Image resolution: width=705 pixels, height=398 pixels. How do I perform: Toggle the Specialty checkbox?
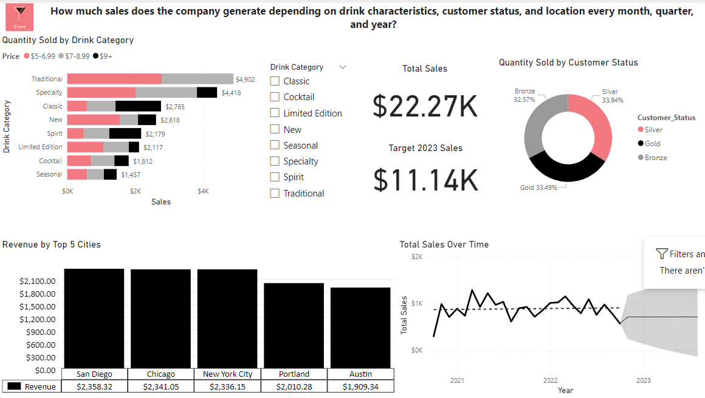coord(275,161)
